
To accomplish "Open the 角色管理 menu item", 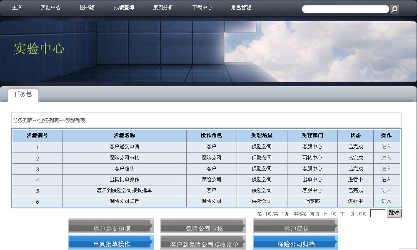I will 241,7.
